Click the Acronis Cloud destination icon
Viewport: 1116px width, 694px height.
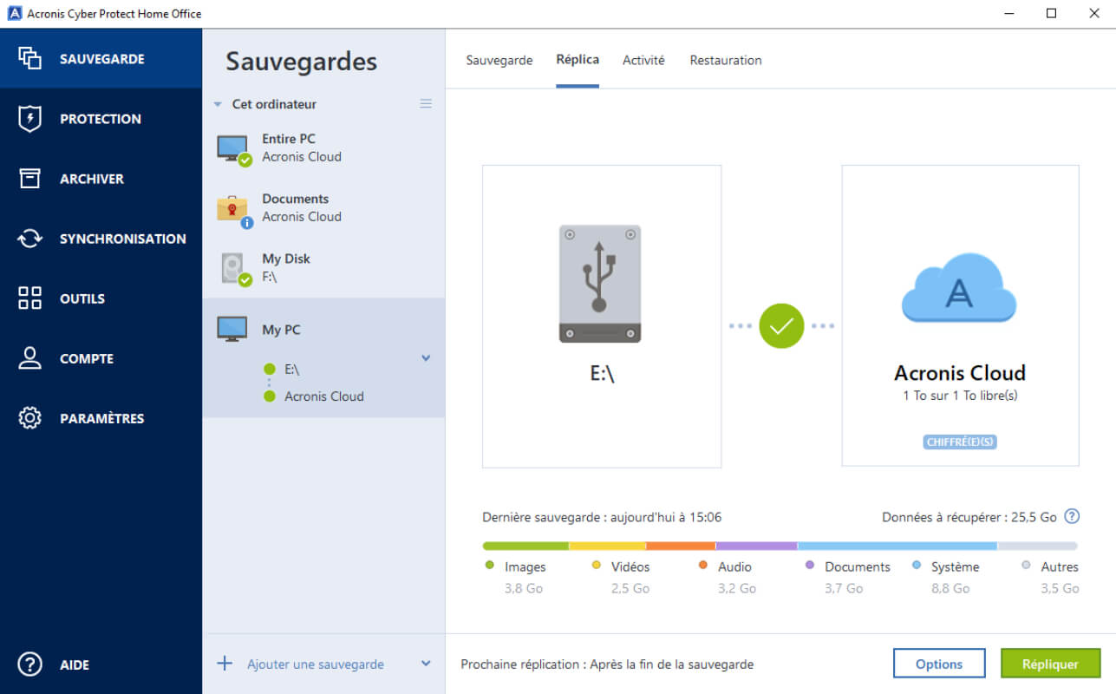click(x=959, y=289)
